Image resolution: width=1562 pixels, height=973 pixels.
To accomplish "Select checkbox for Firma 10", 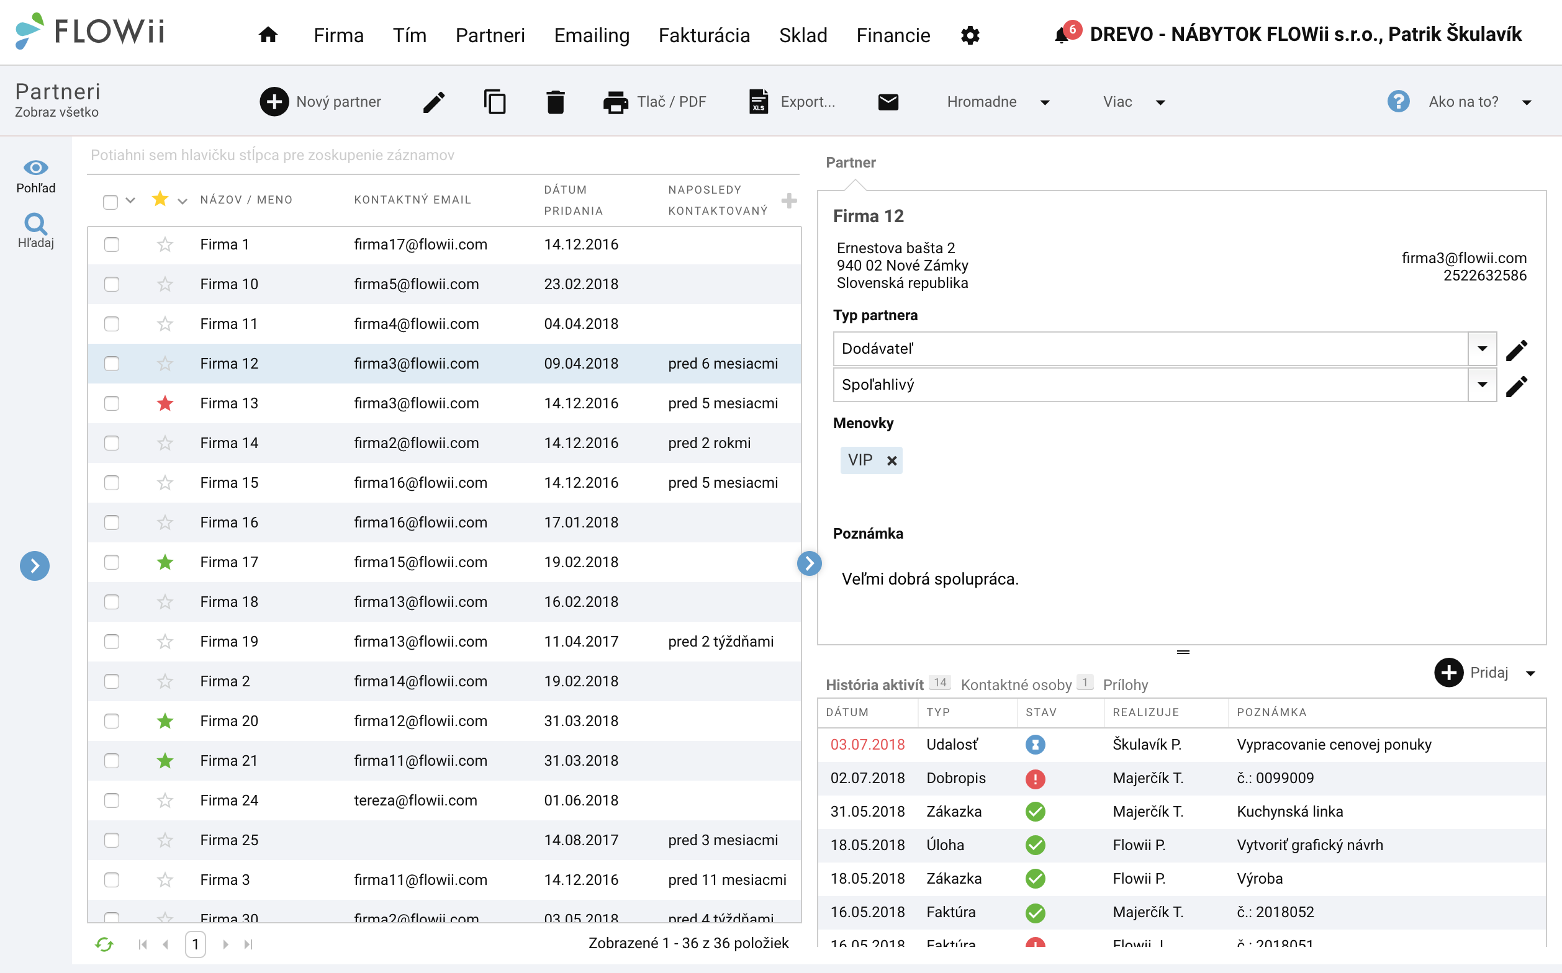I will pyautogui.click(x=111, y=284).
